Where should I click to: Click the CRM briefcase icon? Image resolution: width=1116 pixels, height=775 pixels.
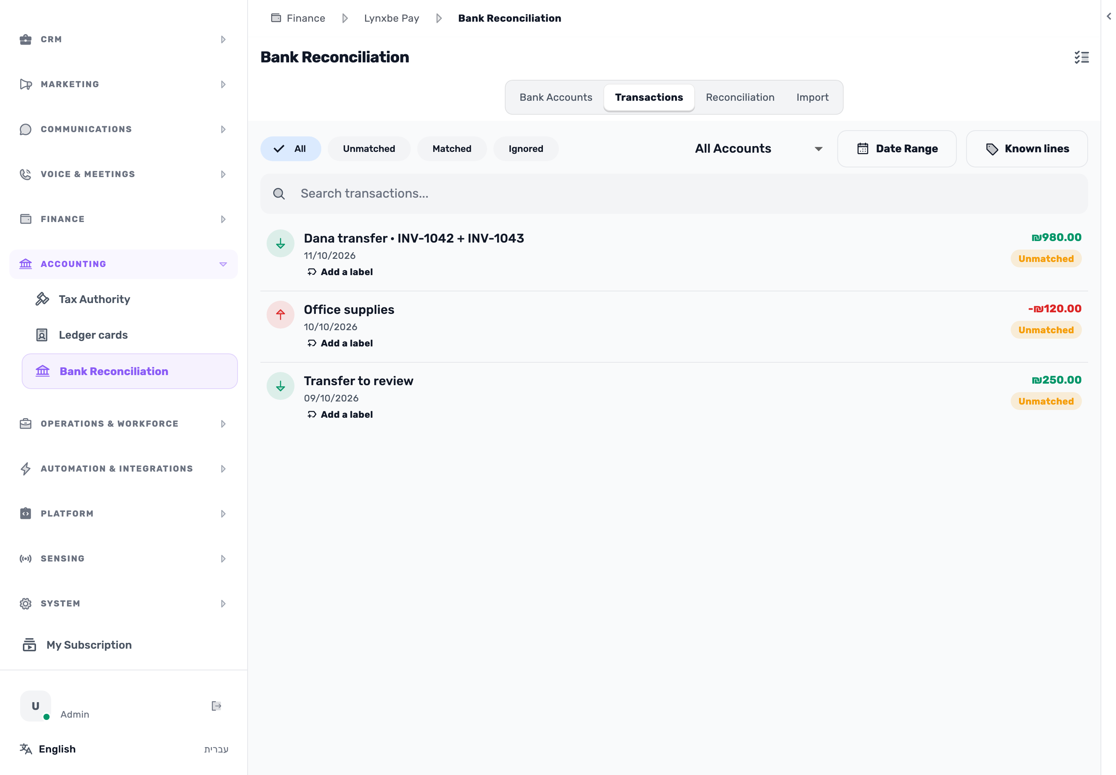coord(26,40)
